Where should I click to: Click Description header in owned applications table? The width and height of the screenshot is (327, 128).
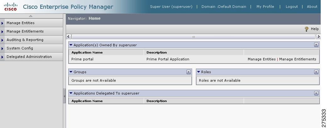pos(157,53)
